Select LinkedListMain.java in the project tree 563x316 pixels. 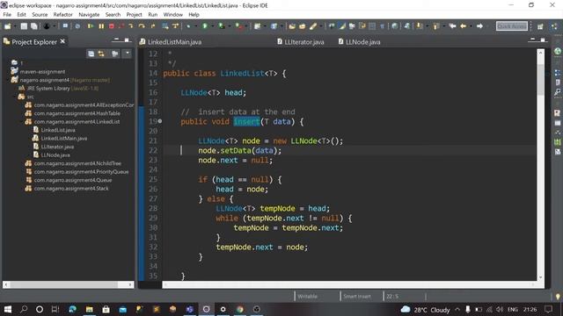(64, 139)
